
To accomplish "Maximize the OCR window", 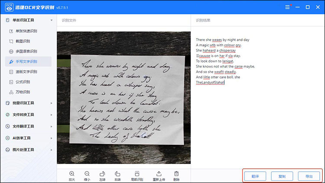I will pyautogui.click(x=308, y=7).
